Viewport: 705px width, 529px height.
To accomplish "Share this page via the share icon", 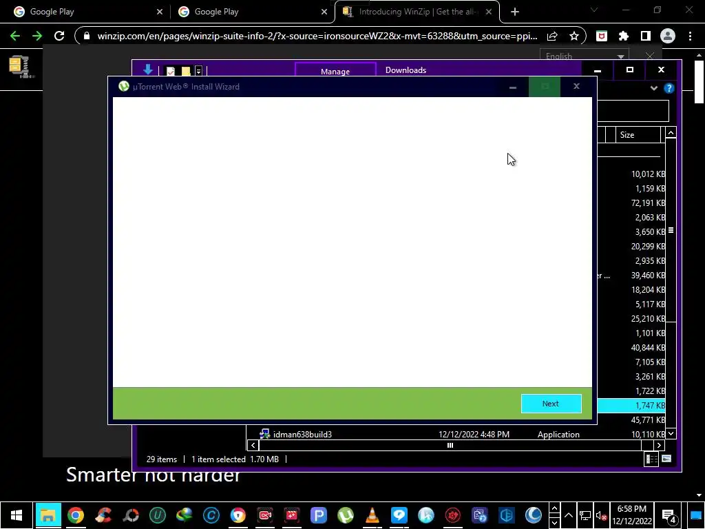I will (x=552, y=36).
